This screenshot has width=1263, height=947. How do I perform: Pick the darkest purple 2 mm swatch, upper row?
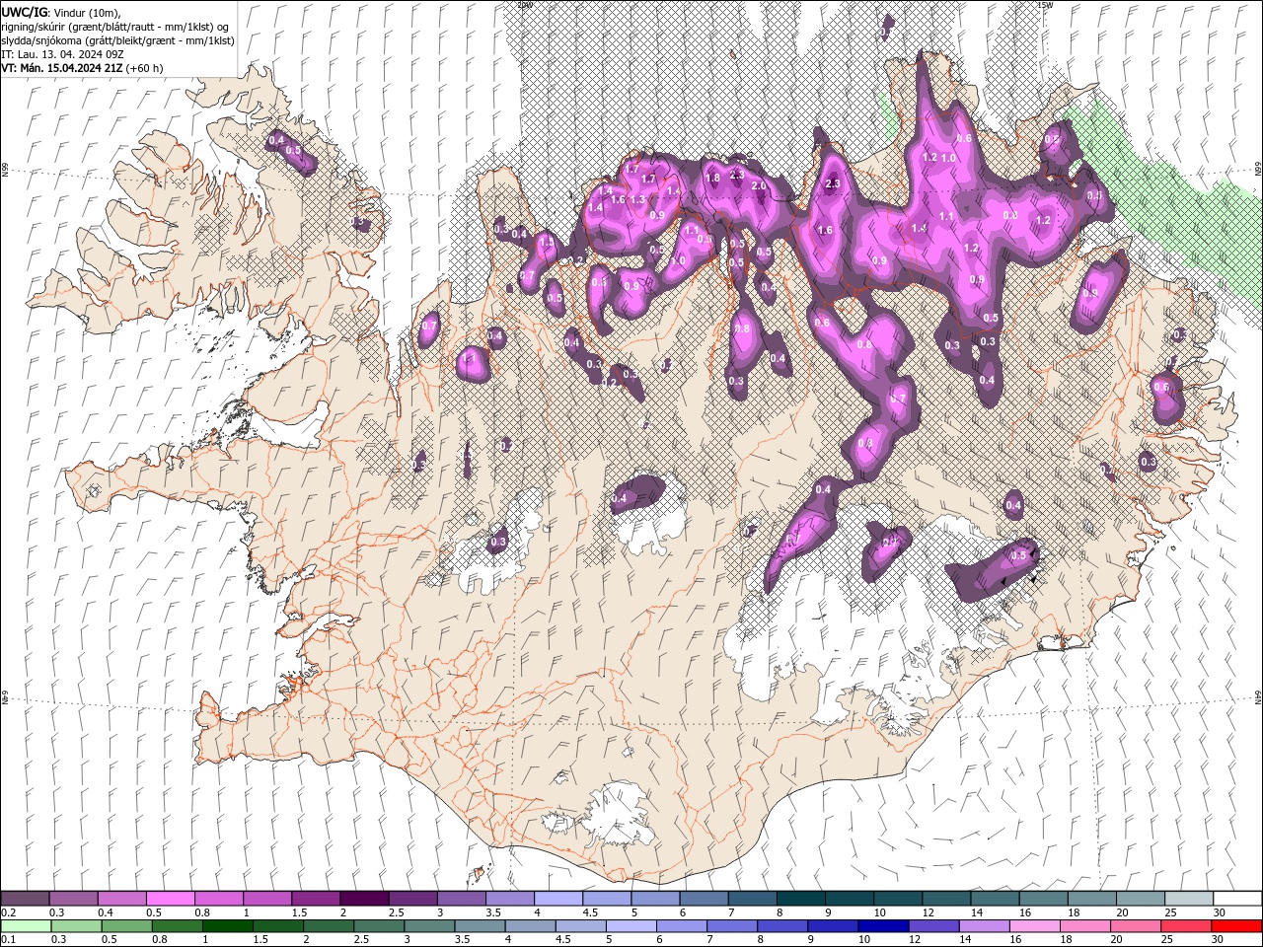[x=364, y=899]
